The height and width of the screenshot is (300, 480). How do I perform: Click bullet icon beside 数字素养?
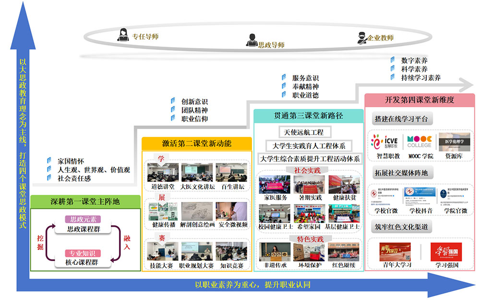[393, 60]
